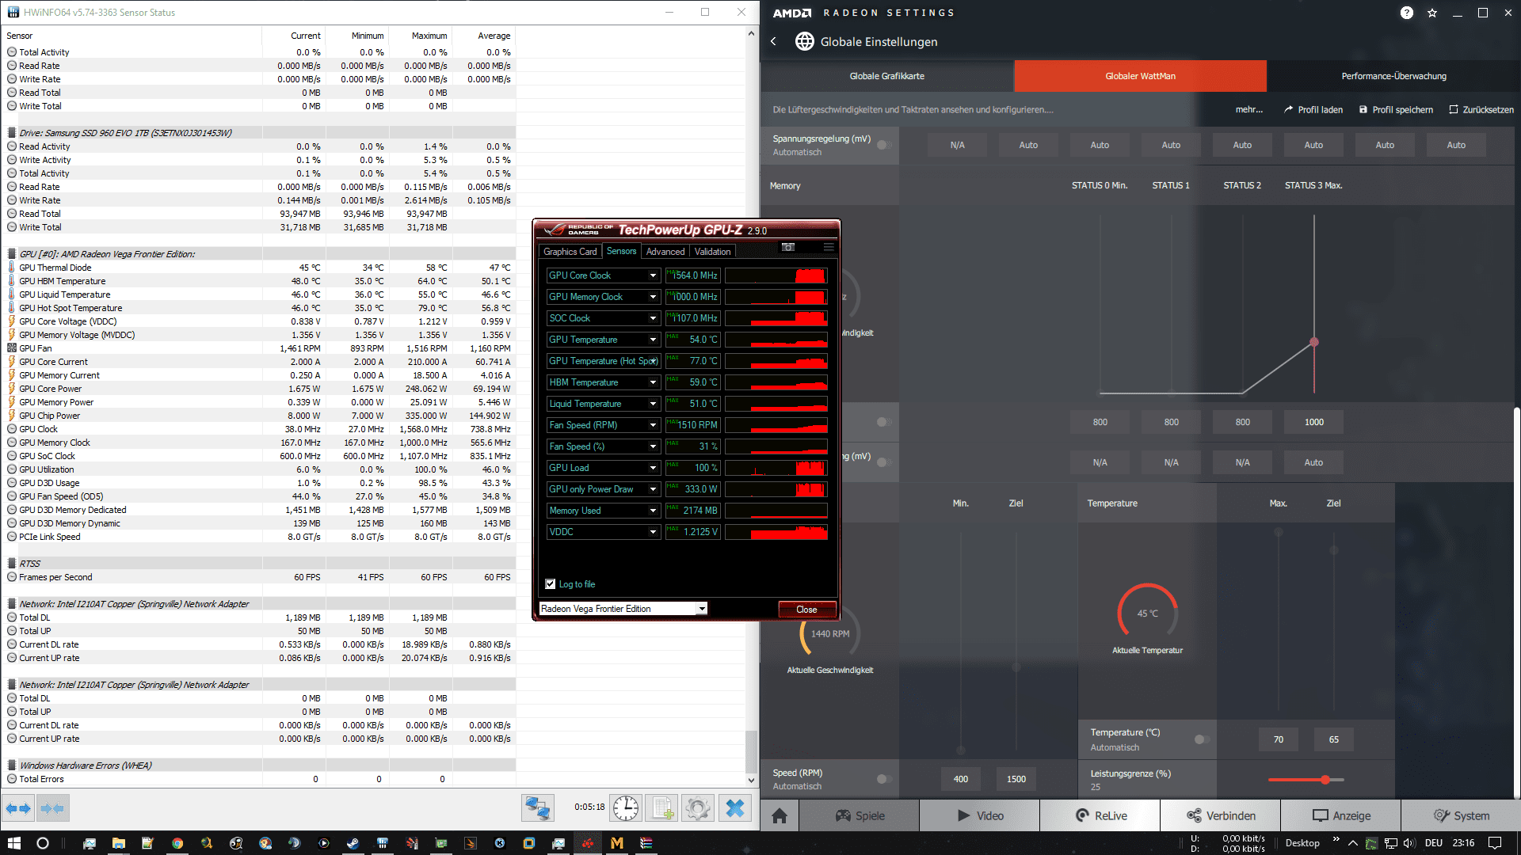Click Profil laden in WattMan
1521x855 pixels.
click(x=1313, y=110)
